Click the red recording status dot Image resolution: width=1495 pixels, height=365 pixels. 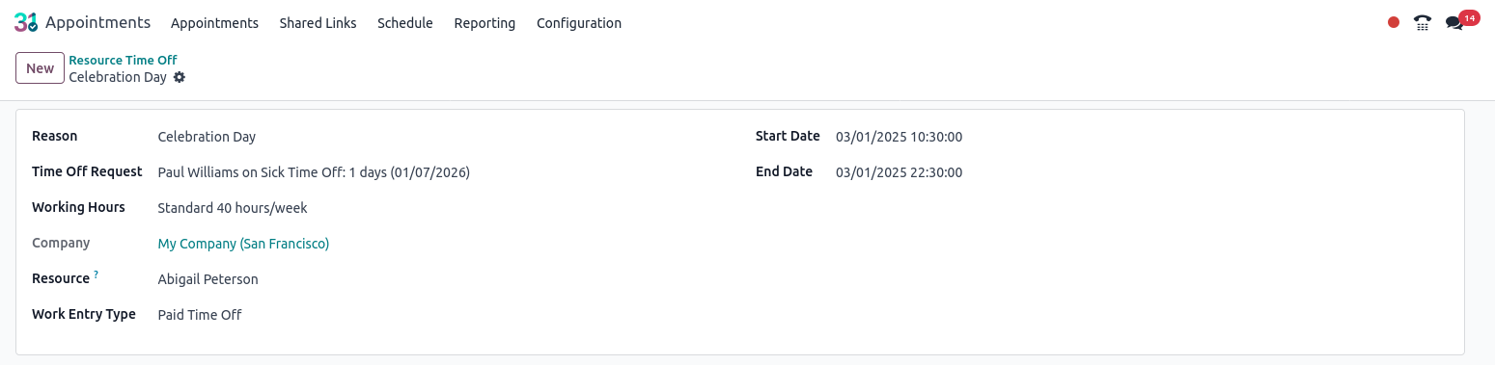[x=1394, y=22]
